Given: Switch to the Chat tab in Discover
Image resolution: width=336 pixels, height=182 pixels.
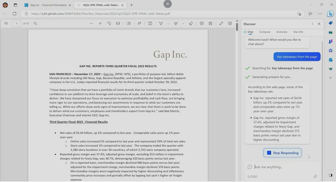Looking at the screenshot, I should coord(249,32).
